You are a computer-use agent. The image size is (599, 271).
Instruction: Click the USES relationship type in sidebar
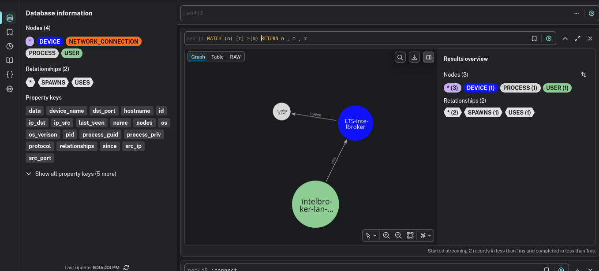[82, 82]
